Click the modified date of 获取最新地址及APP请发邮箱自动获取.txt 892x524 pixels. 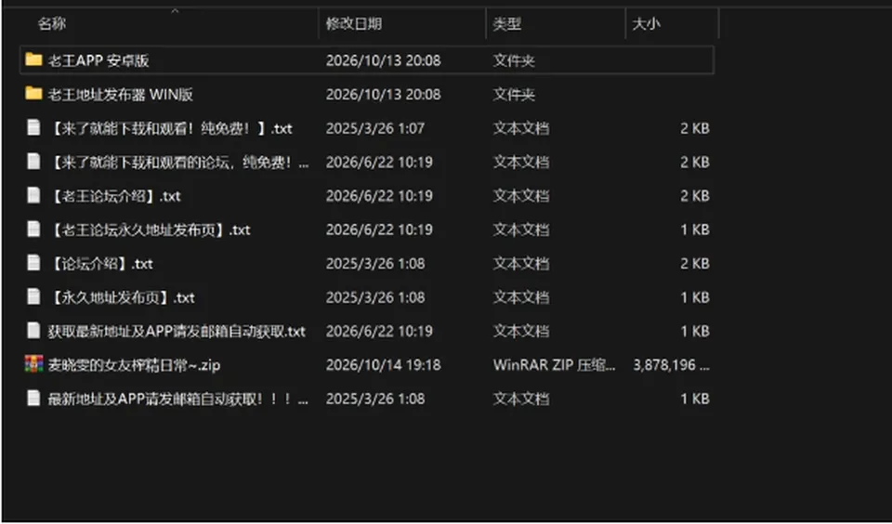pos(379,331)
